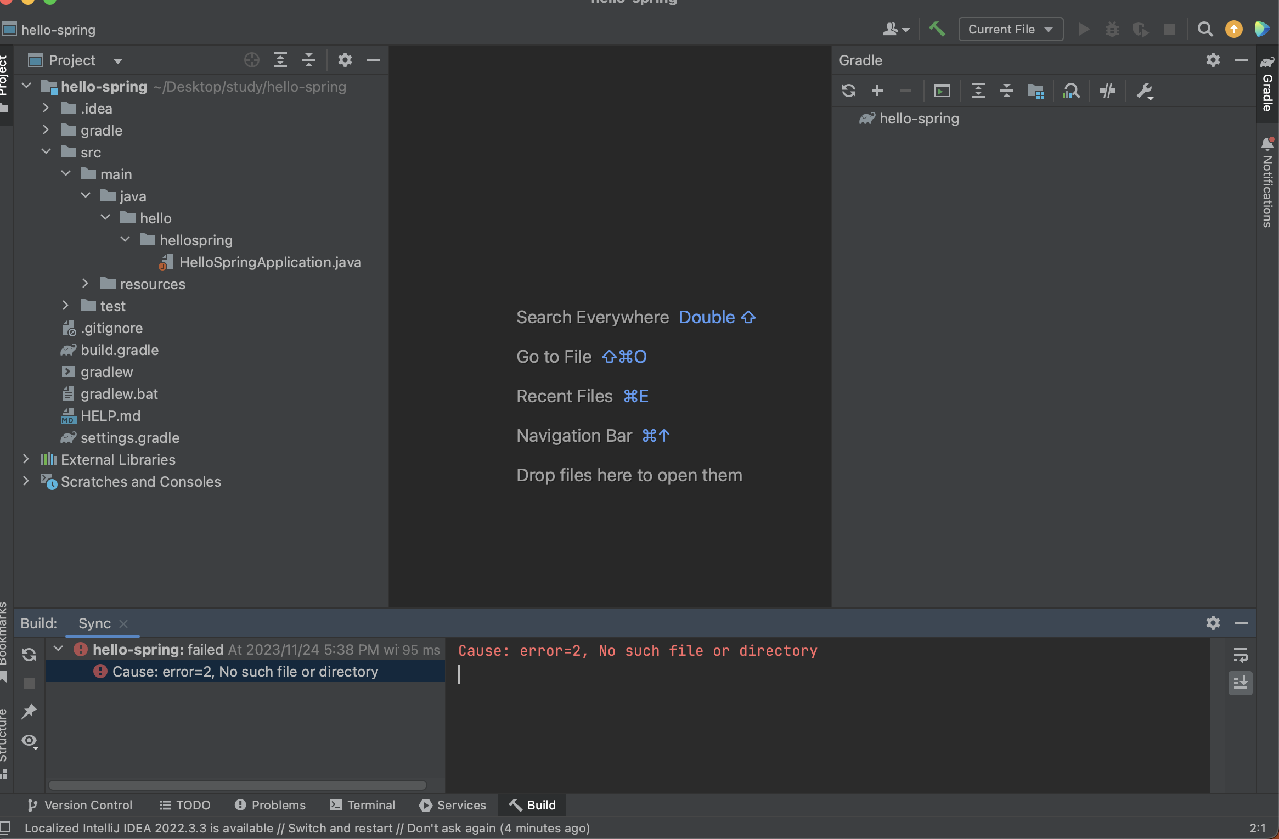This screenshot has height=839, width=1279.
Task: Reload All Gradle Projects icon
Action: [x=849, y=91]
